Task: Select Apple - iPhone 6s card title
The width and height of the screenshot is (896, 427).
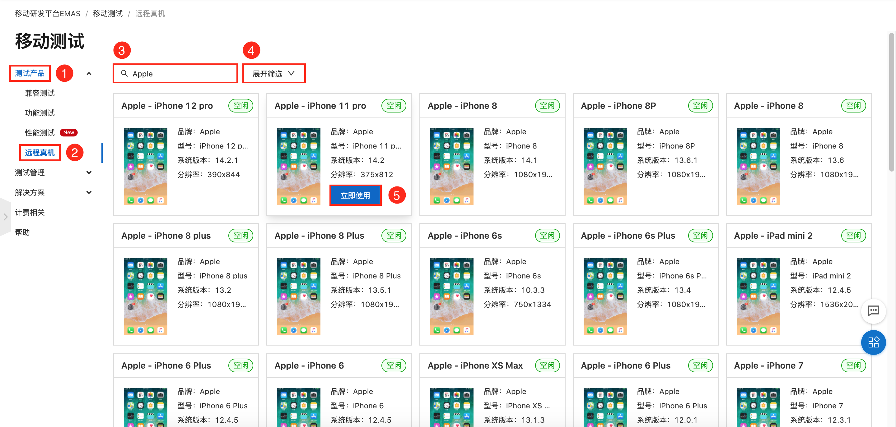Action: pos(465,236)
